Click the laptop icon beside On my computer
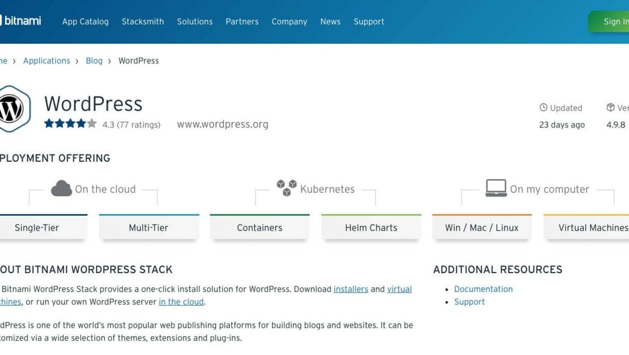Viewport: 629px width, 355px height. click(x=496, y=188)
